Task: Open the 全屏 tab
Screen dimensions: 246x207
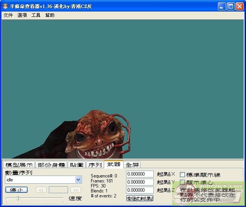Action: [132, 165]
